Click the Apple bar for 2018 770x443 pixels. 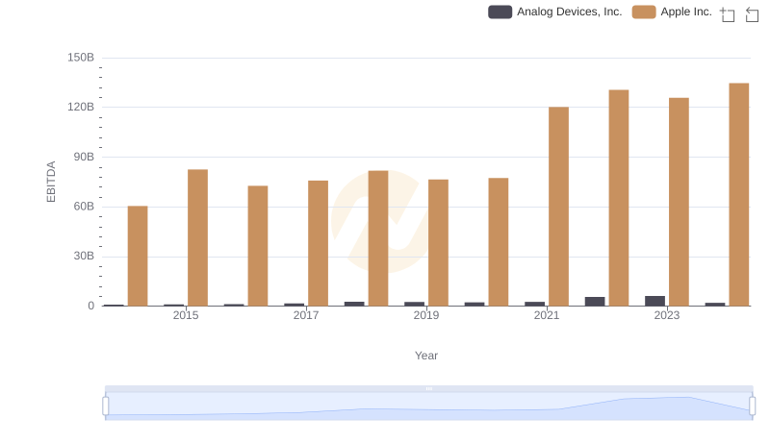[378, 238]
